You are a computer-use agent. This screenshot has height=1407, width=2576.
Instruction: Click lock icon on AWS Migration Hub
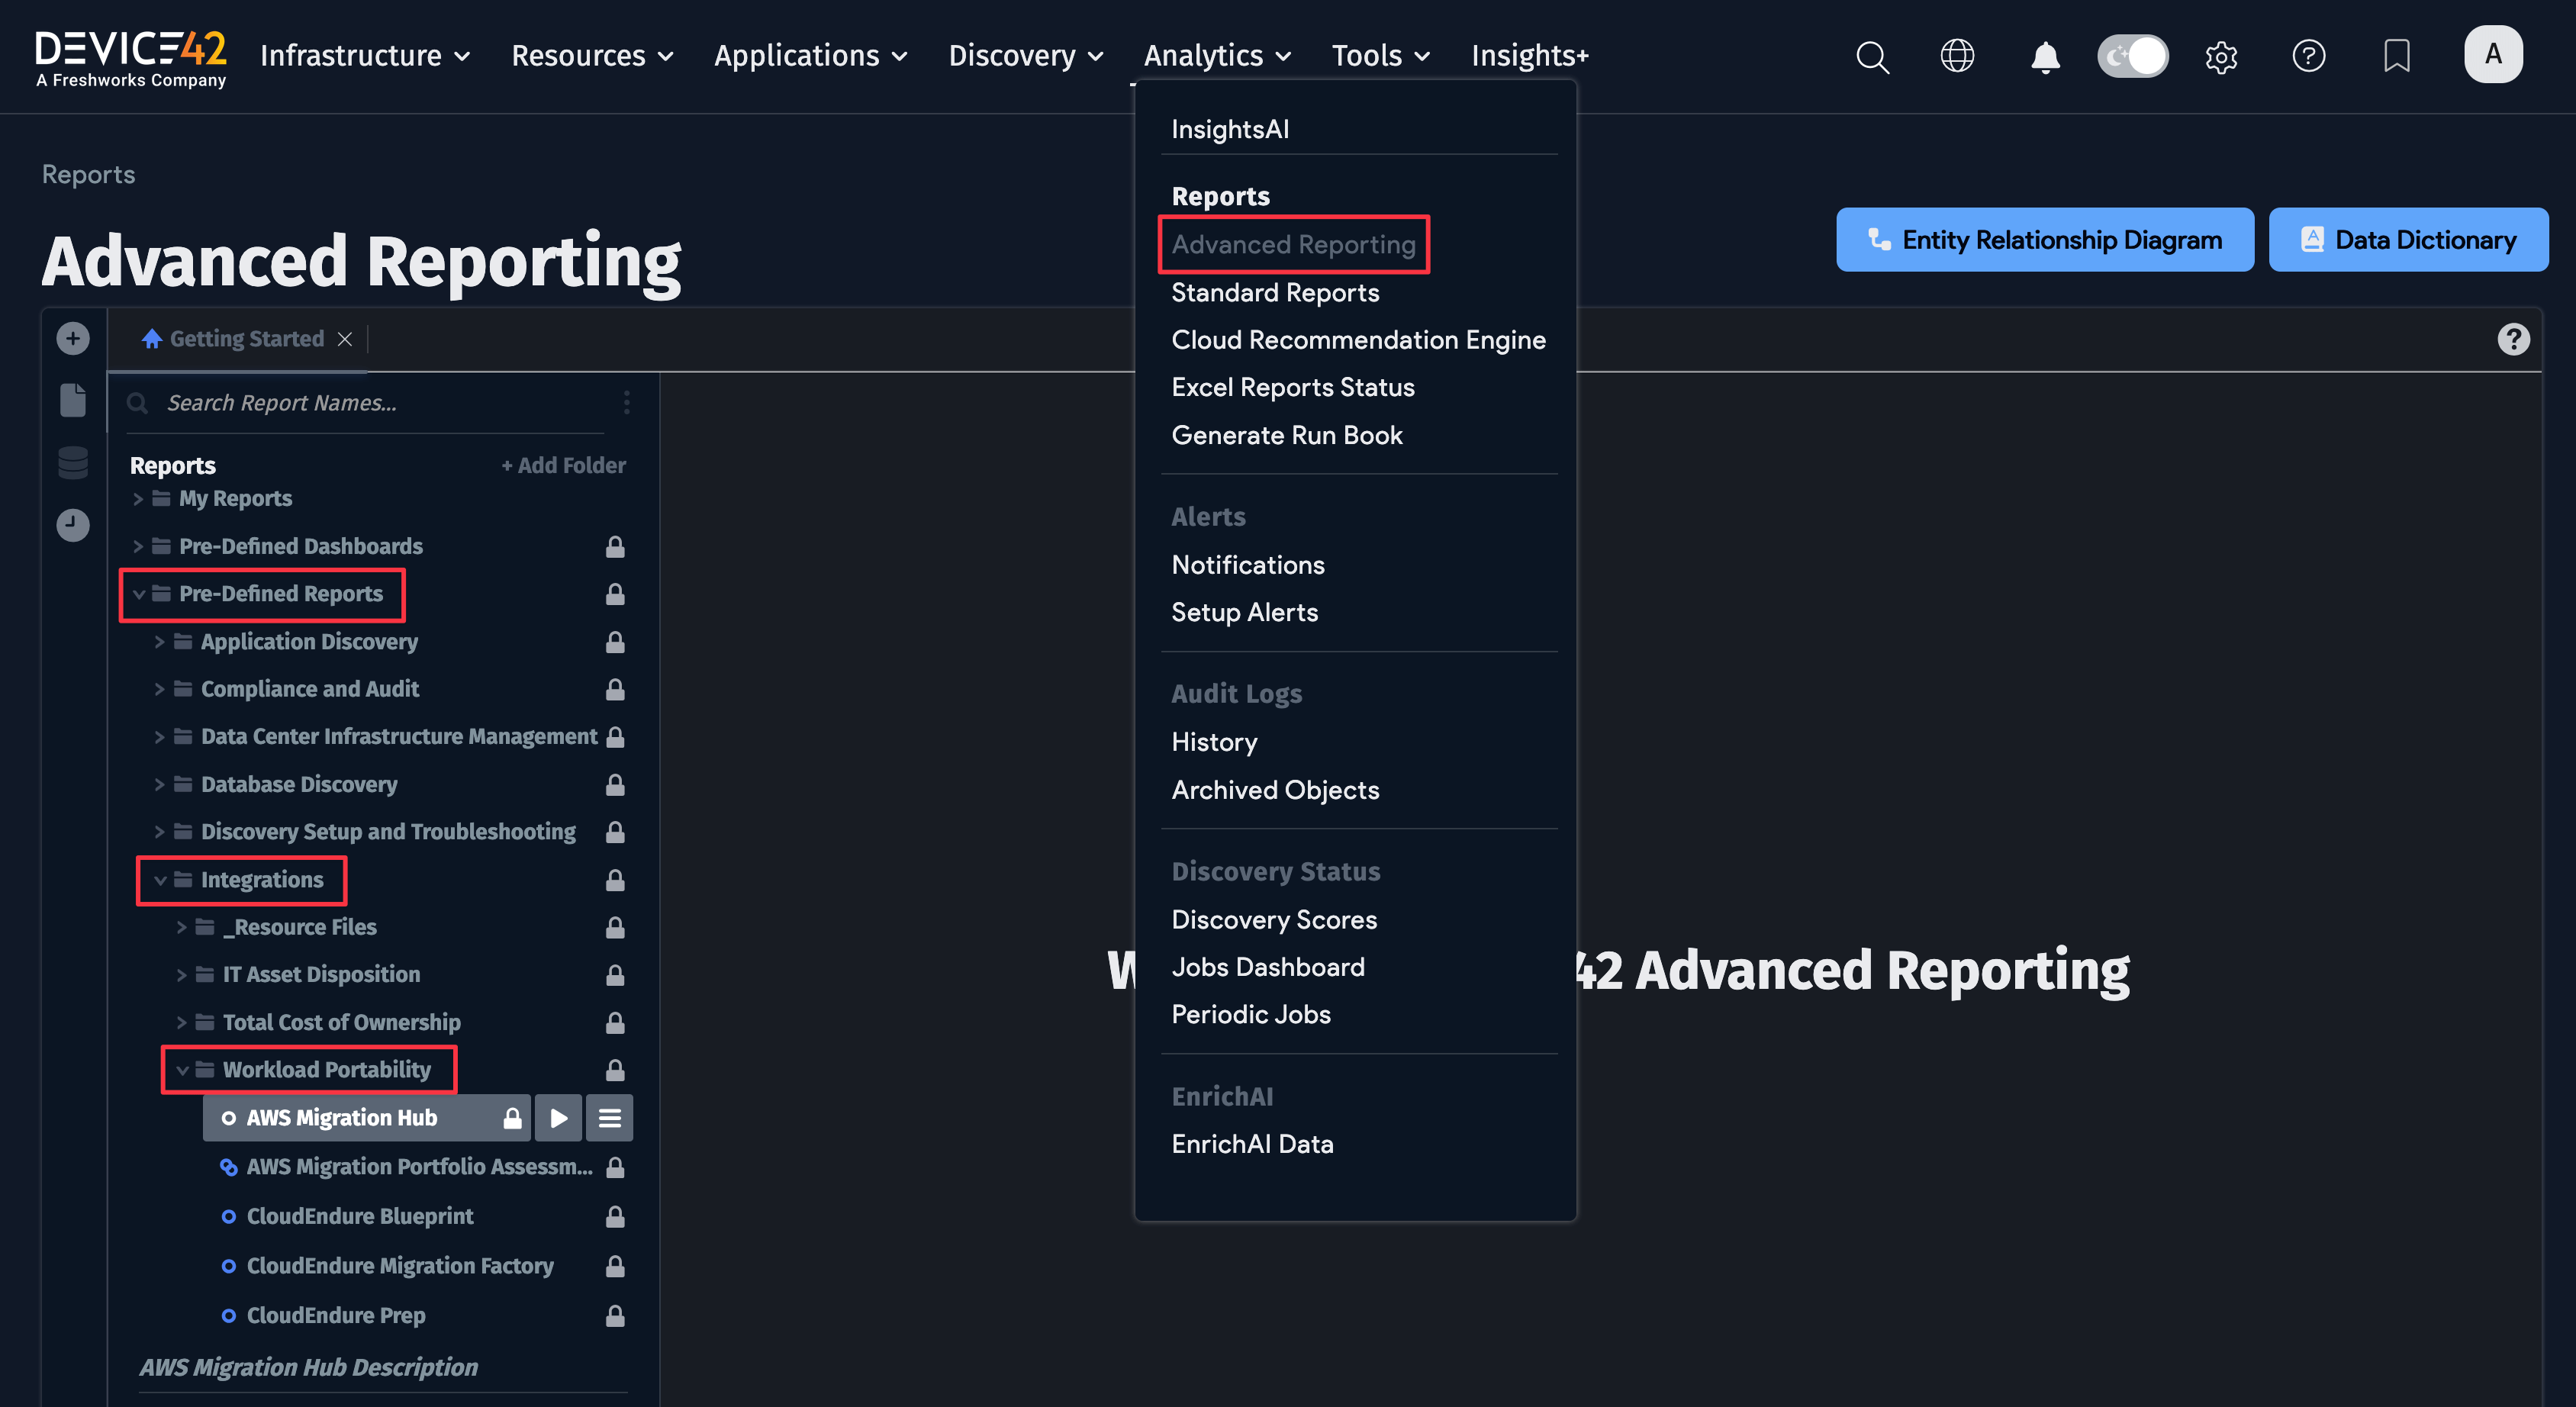[512, 1118]
